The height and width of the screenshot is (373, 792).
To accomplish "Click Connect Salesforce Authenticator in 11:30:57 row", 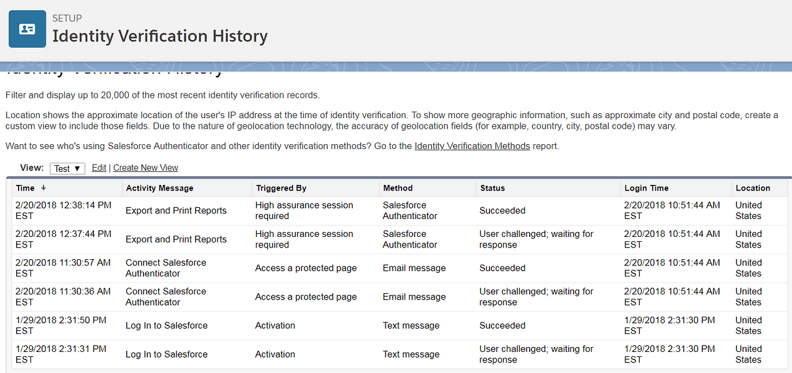I will (x=166, y=268).
